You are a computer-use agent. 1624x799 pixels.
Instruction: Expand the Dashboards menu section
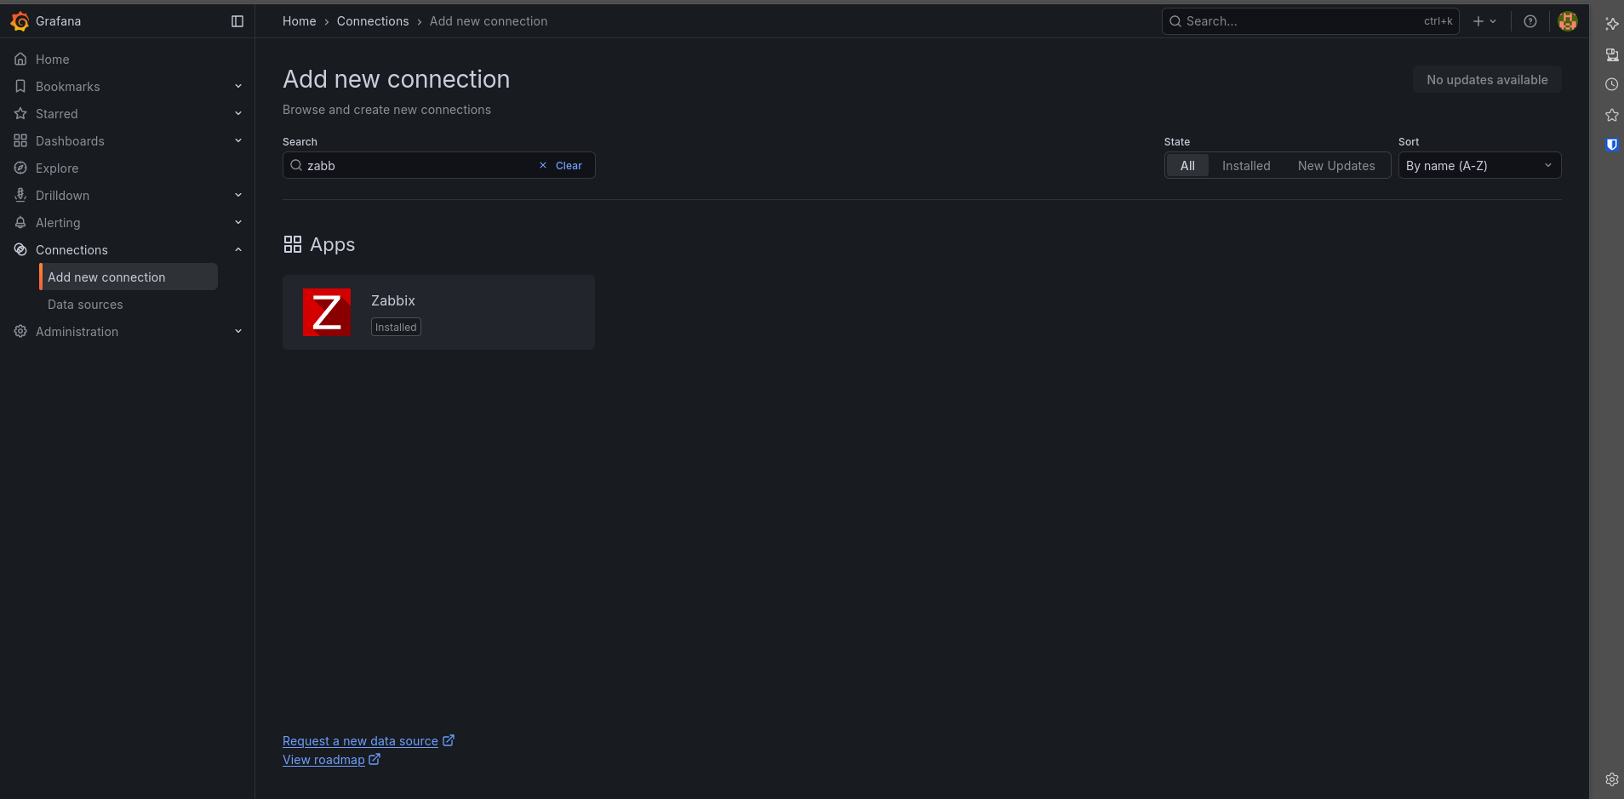click(x=238, y=141)
